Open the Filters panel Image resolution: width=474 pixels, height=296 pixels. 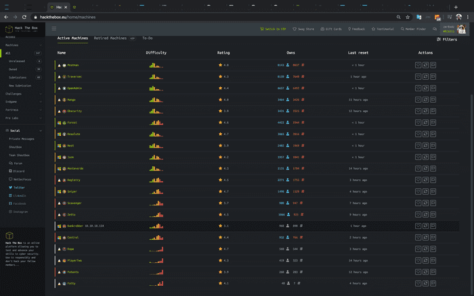tap(447, 39)
